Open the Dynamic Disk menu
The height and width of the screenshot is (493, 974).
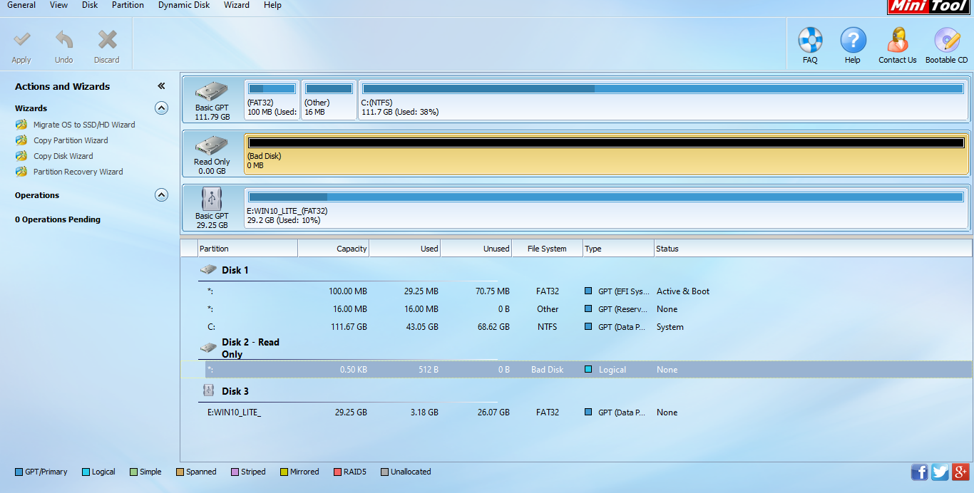click(x=184, y=5)
